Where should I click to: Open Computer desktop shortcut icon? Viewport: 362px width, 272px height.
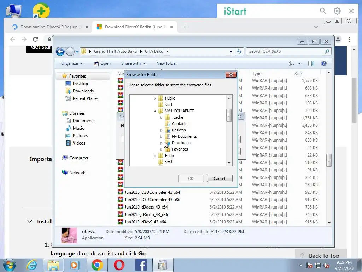tap(13, 10)
